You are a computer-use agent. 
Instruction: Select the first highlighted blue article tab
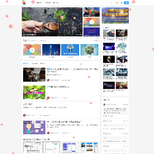26,63
